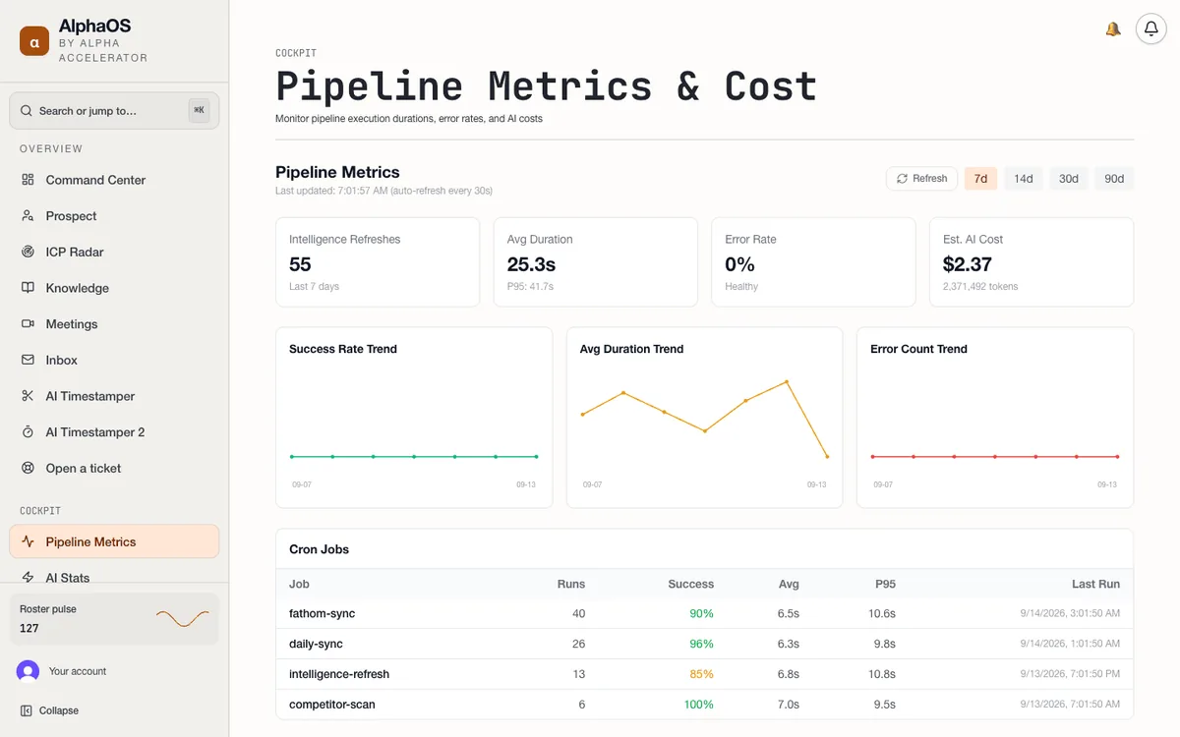This screenshot has width=1180, height=737.
Task: Click the Error Rate 0% card
Action: [x=813, y=262]
